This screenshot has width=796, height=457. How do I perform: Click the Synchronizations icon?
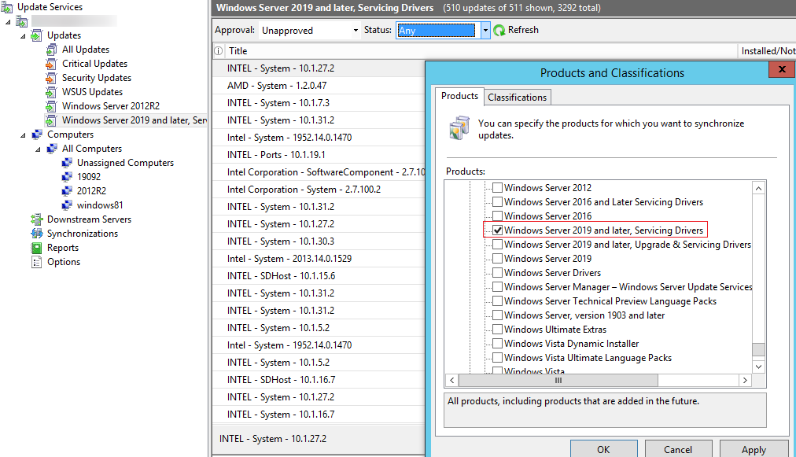coord(36,234)
